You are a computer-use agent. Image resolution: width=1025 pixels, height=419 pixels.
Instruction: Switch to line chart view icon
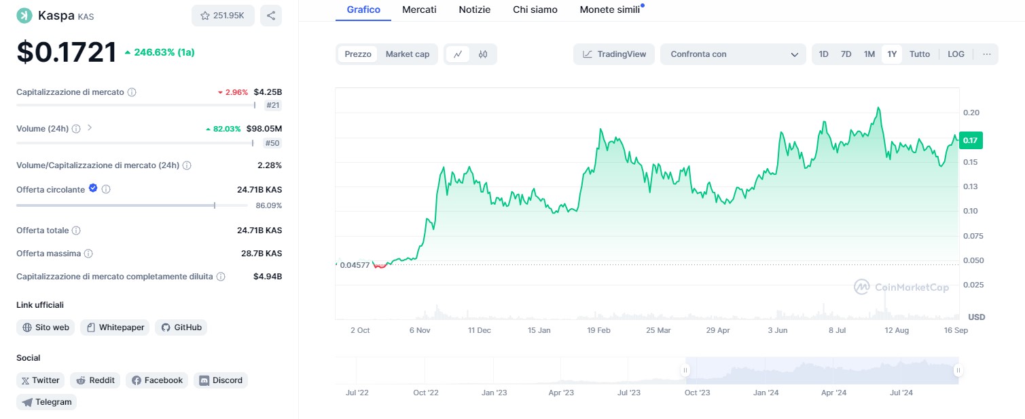(x=458, y=54)
